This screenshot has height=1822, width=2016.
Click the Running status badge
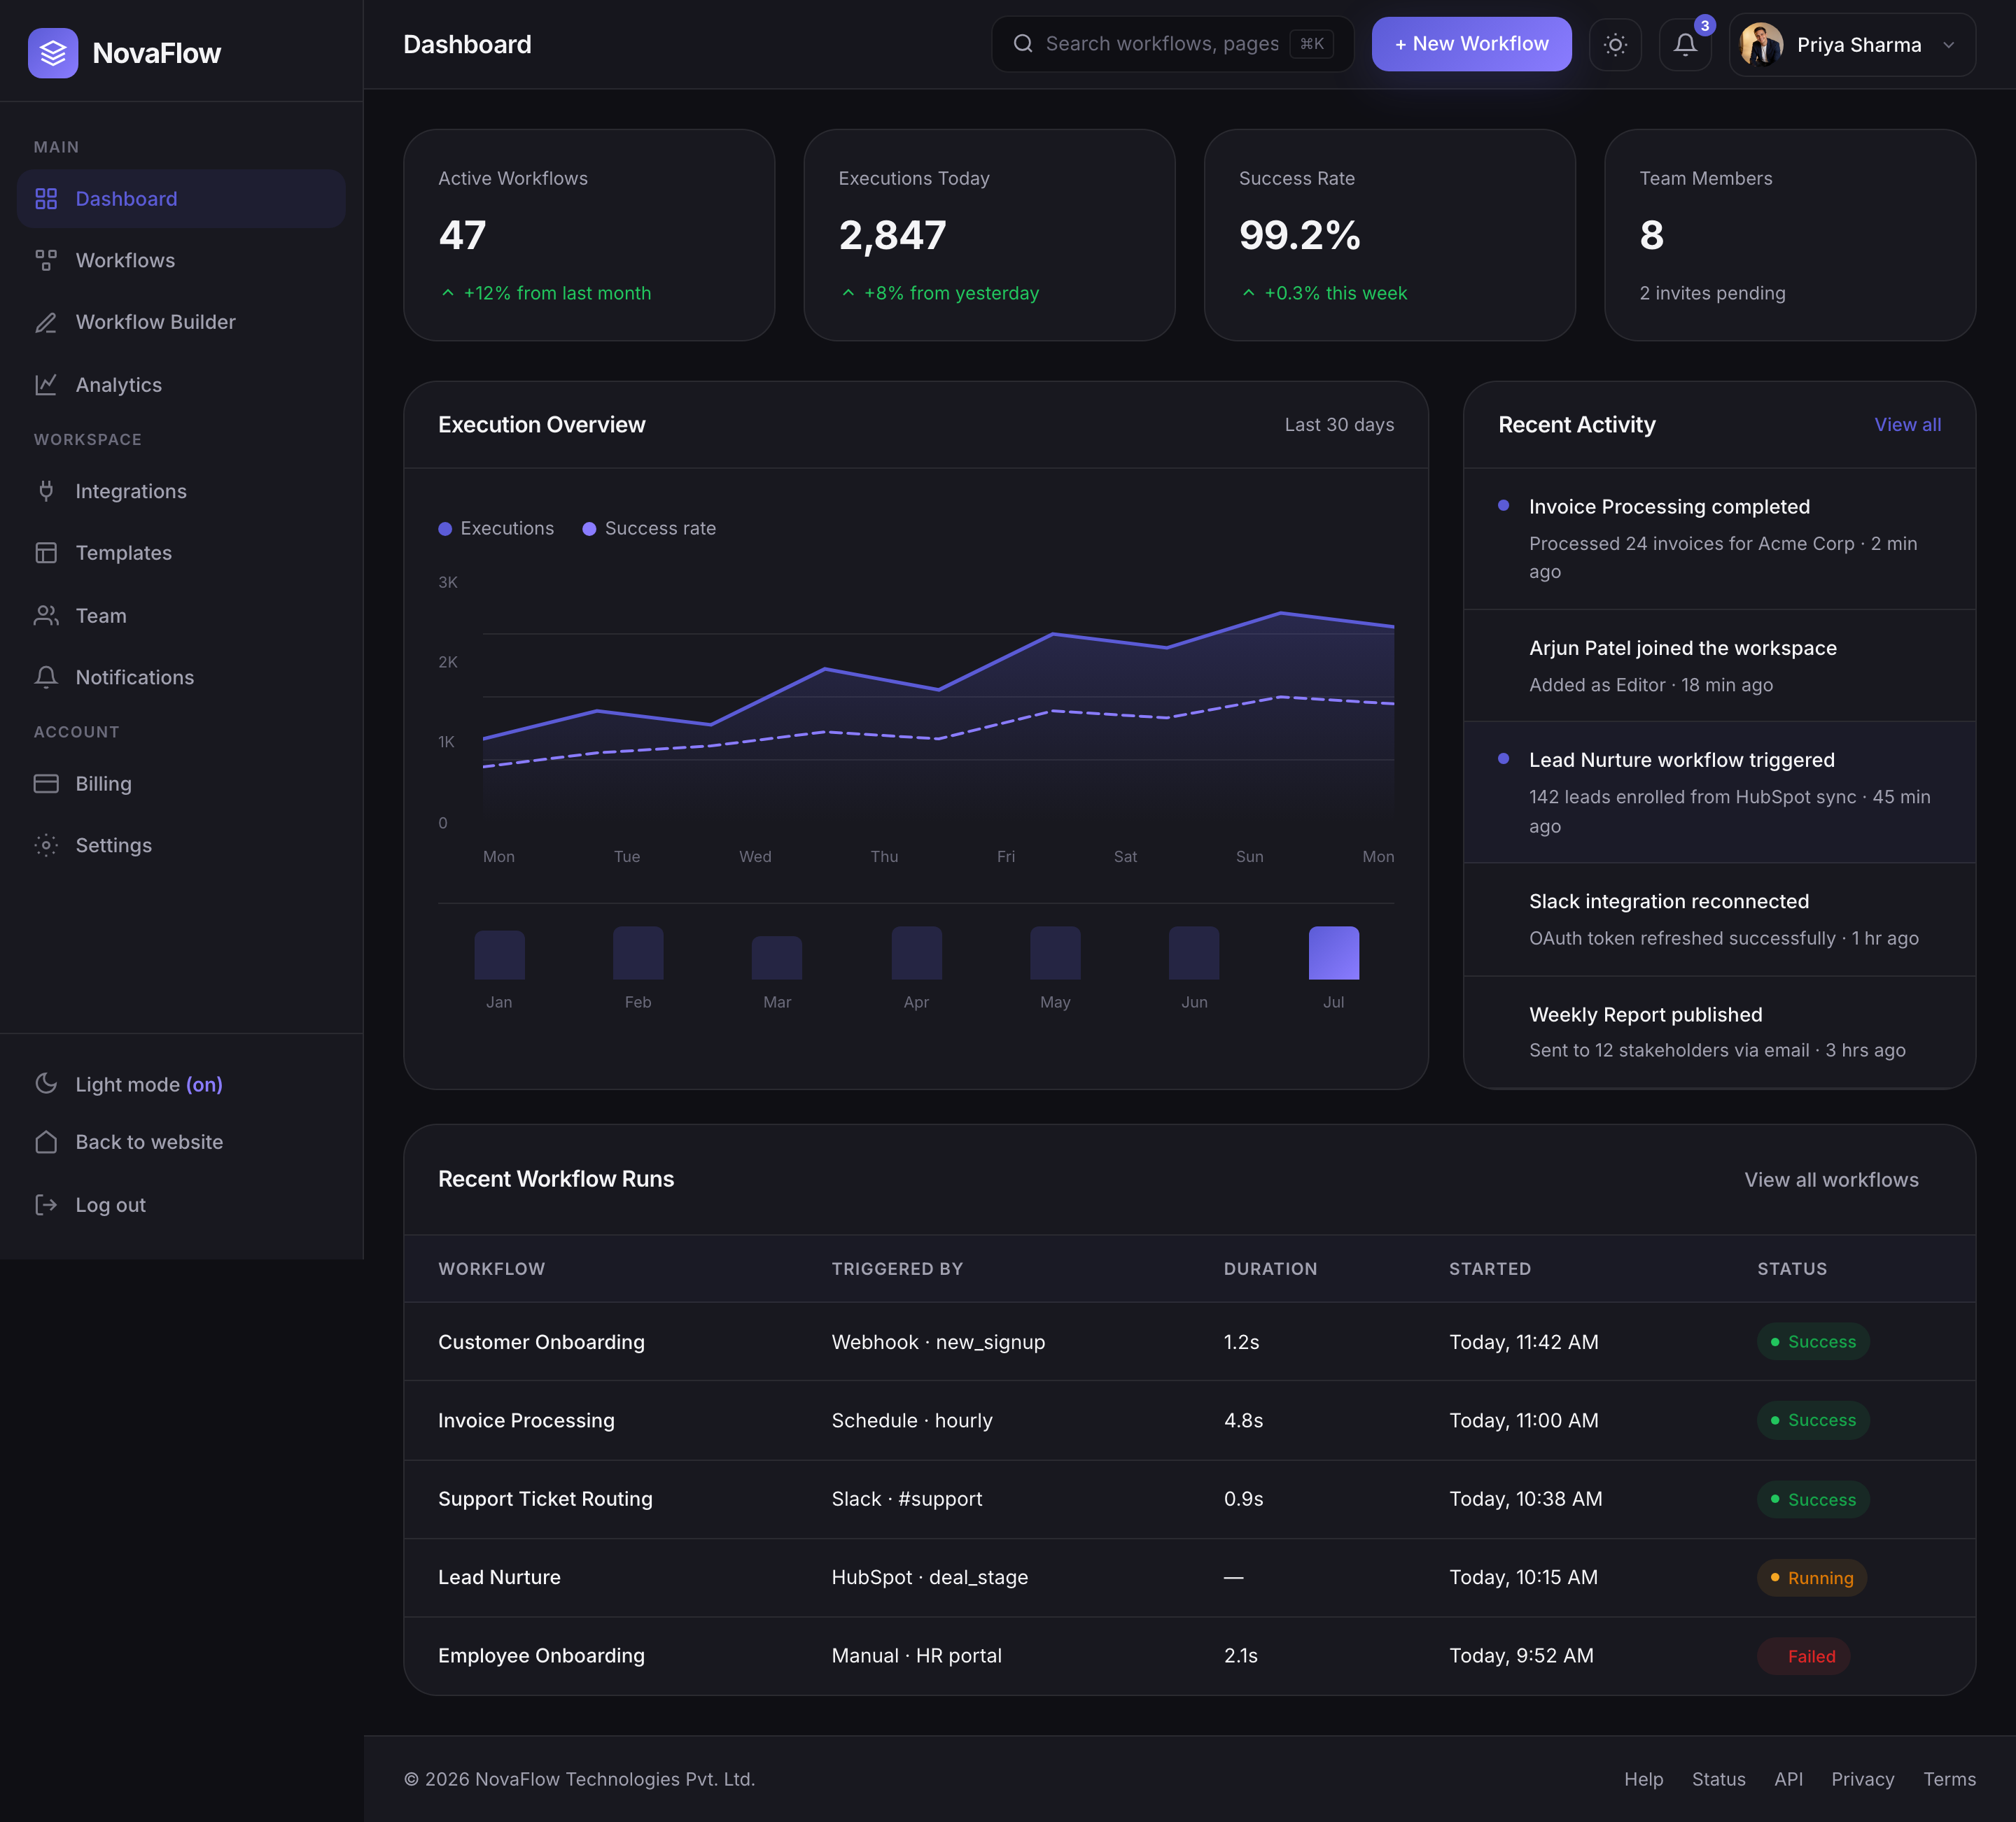click(x=1811, y=1577)
